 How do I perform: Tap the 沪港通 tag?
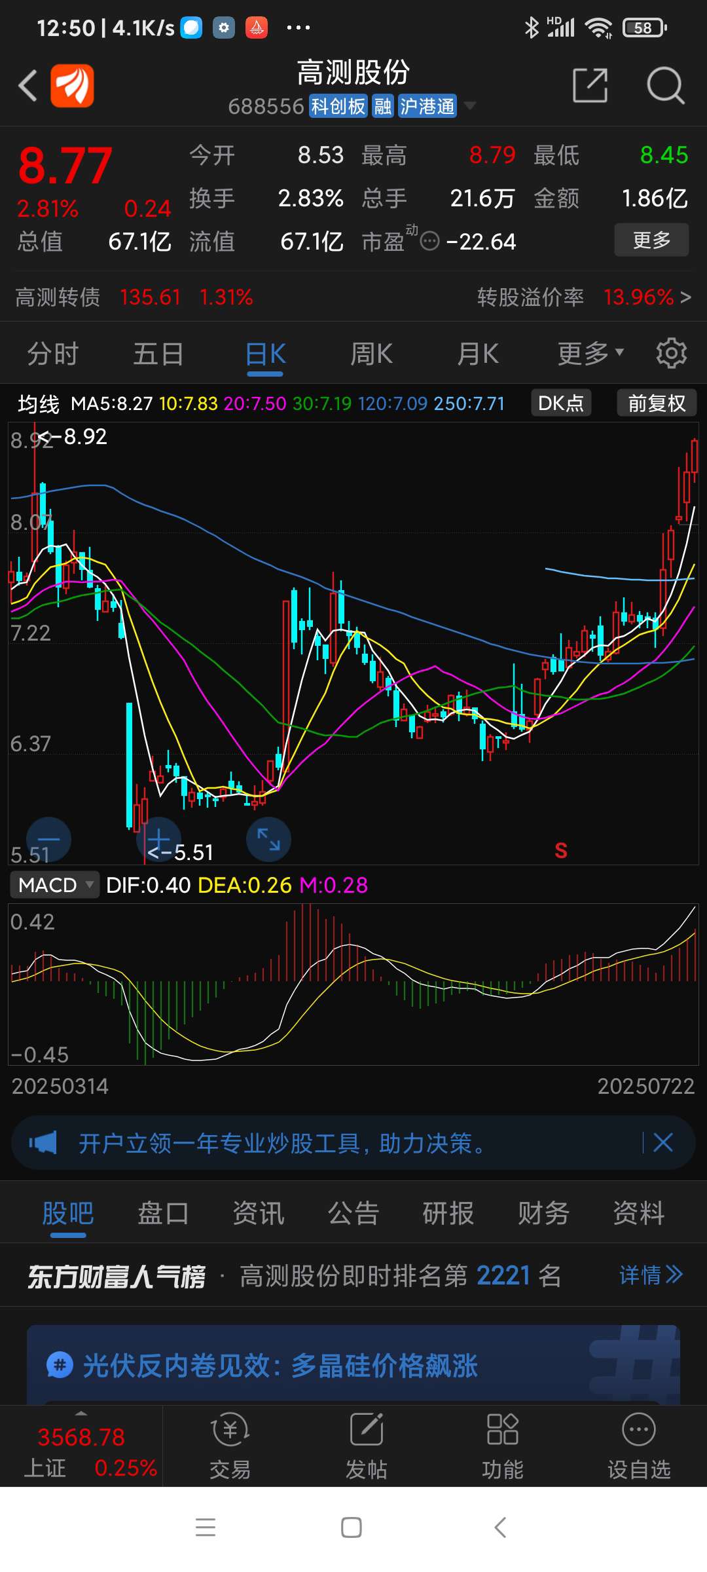[427, 105]
